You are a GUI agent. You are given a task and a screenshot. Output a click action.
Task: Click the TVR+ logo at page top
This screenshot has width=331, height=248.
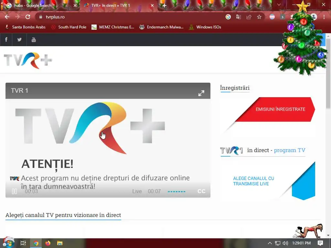coord(28,60)
